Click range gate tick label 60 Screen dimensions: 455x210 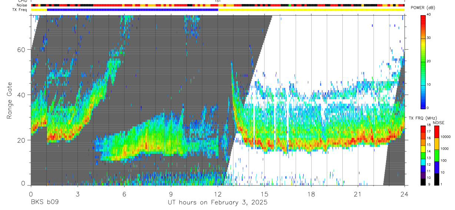[x=21, y=50]
